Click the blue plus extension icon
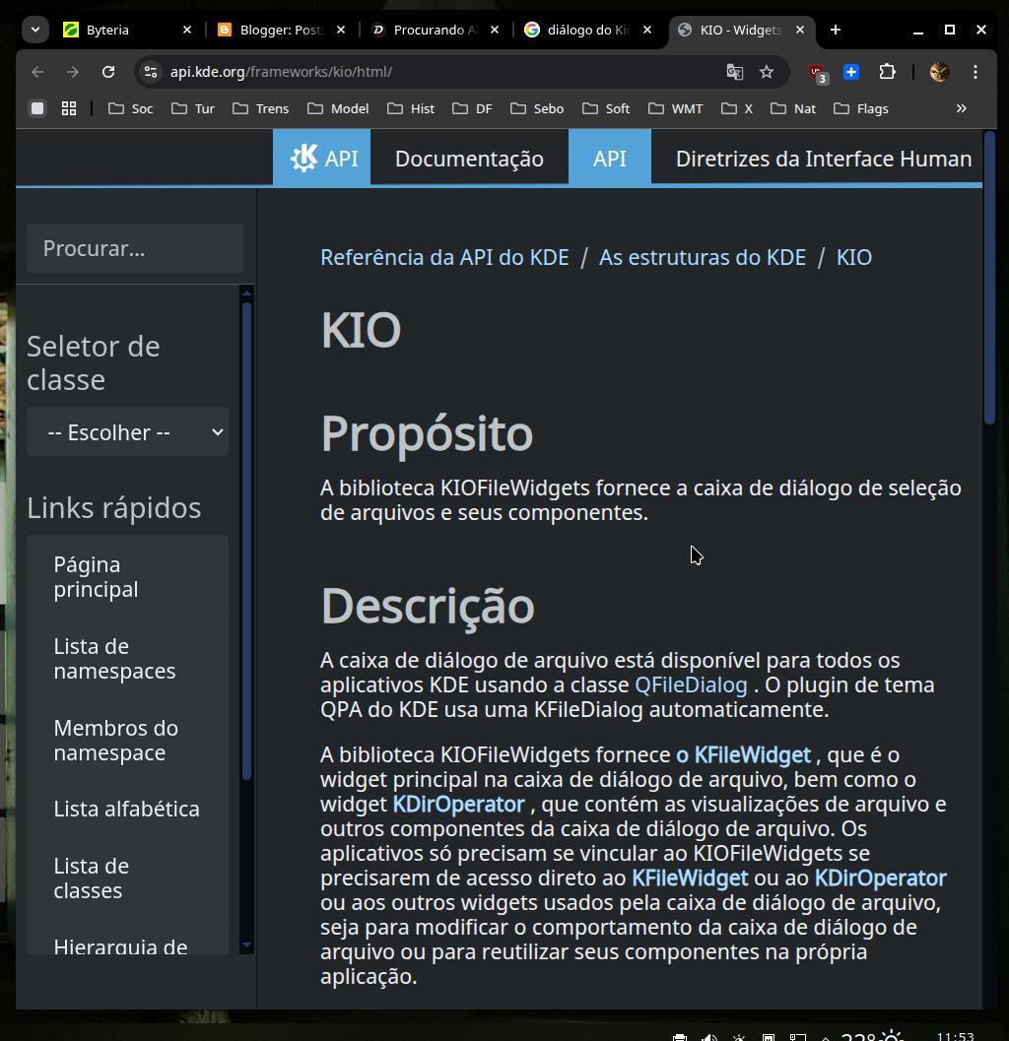The width and height of the screenshot is (1009, 1041). pos(851,72)
